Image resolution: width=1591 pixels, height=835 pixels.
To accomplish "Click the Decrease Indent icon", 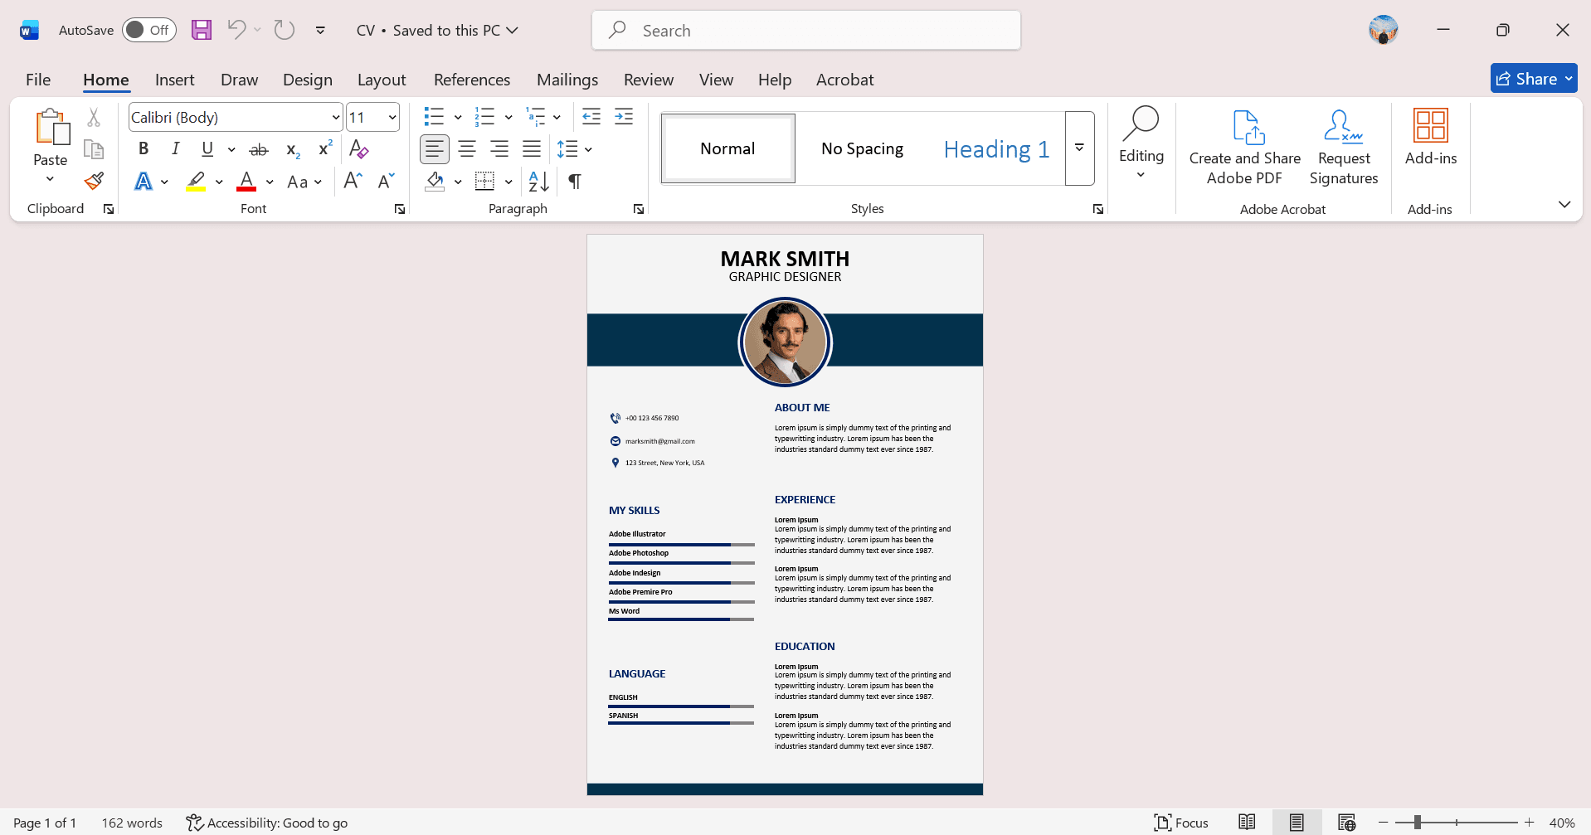I will click(591, 117).
